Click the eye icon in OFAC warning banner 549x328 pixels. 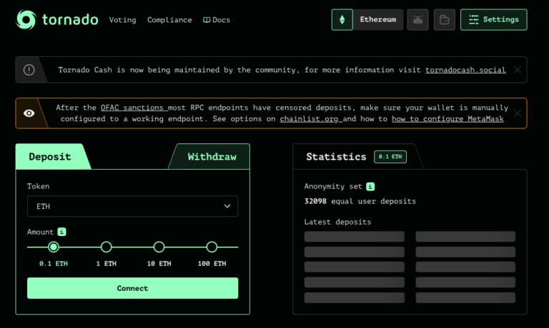tap(29, 113)
